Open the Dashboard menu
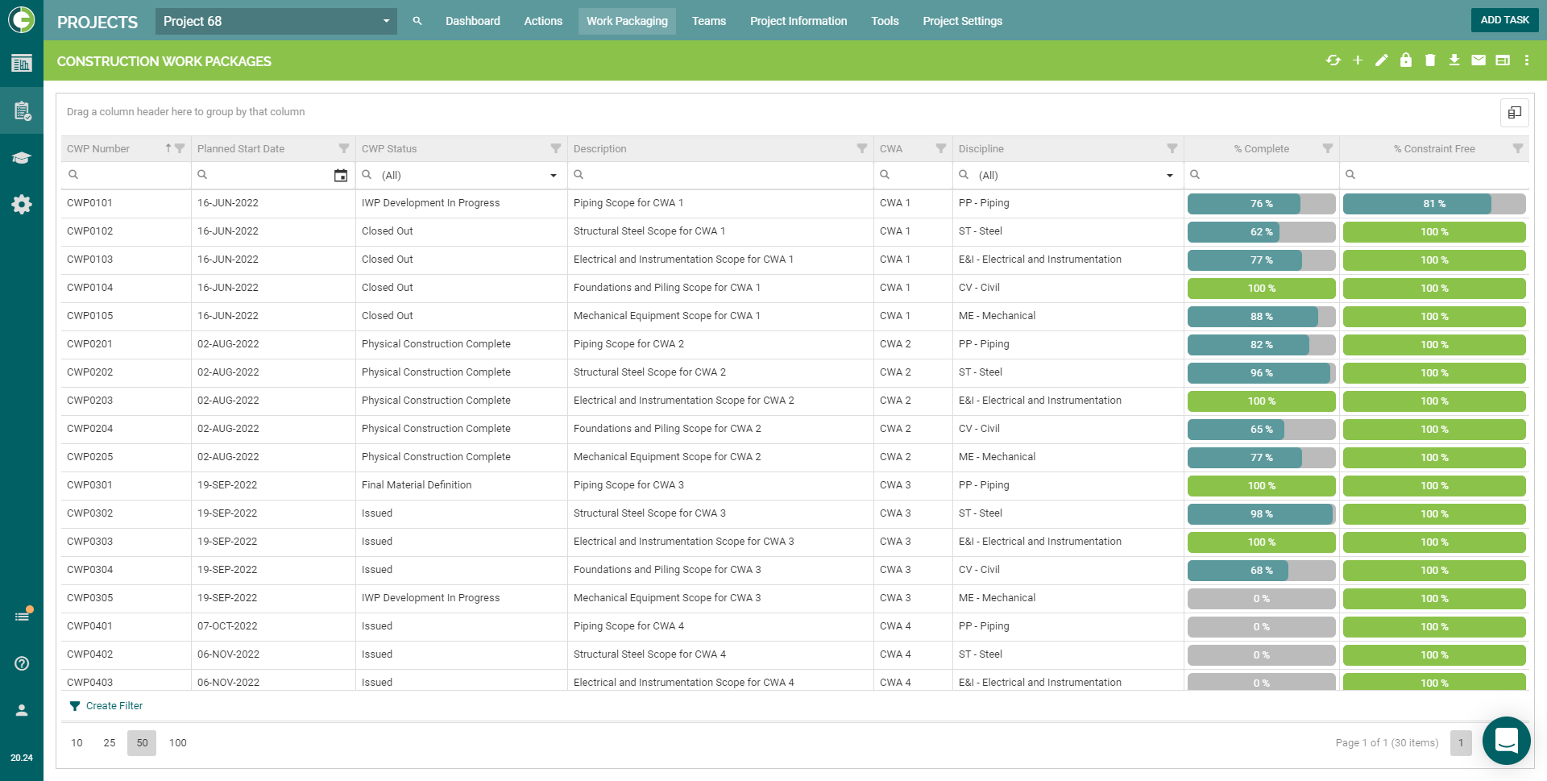1547x781 pixels. (473, 21)
